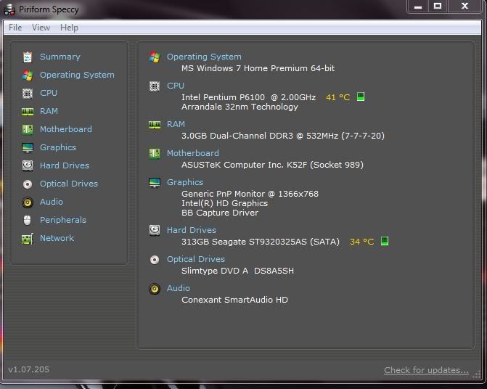Select the Hard Drives icon in sidebar
Viewport: 487px width, 389px height.
click(28, 165)
